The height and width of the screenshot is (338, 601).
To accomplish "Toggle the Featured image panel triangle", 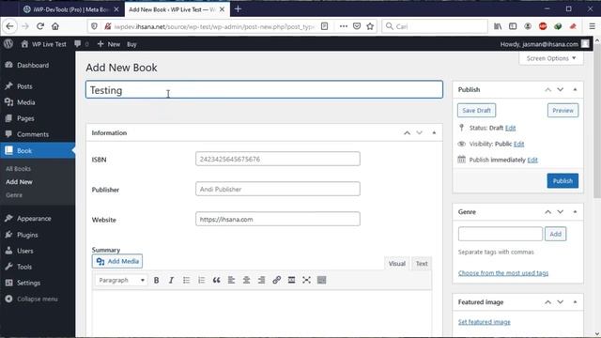I will coord(575,302).
